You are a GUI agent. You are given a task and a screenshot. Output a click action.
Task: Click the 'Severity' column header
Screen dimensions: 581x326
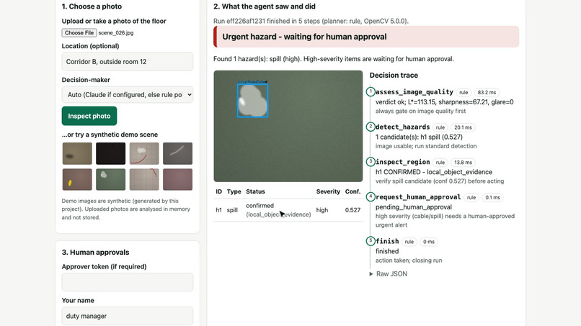click(x=328, y=191)
